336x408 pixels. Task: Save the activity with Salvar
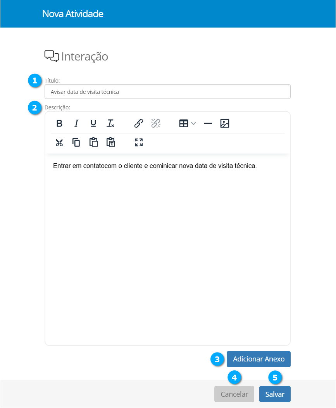click(275, 394)
